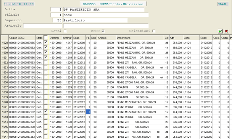Click the Col column header

167,38
